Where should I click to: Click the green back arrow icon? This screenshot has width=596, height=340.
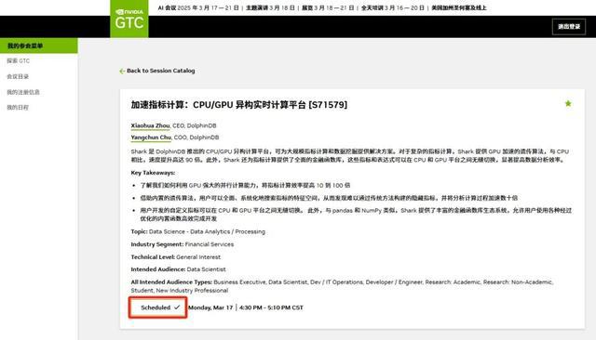click(x=122, y=71)
